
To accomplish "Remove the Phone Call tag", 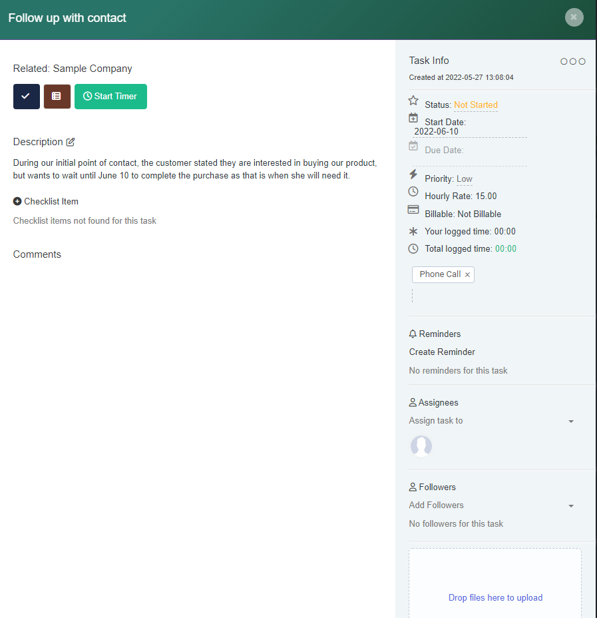I will [x=467, y=274].
